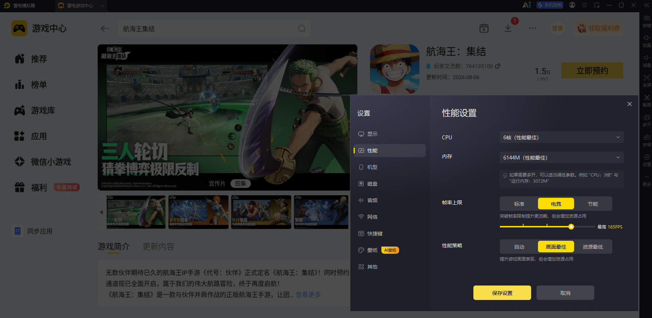Switch to 图集 gallery view
The image size is (652, 318).
point(240,183)
